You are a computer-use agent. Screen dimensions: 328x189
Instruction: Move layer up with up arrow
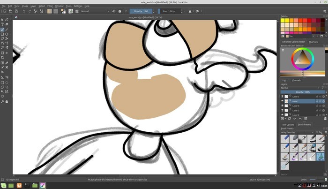pos(300,119)
